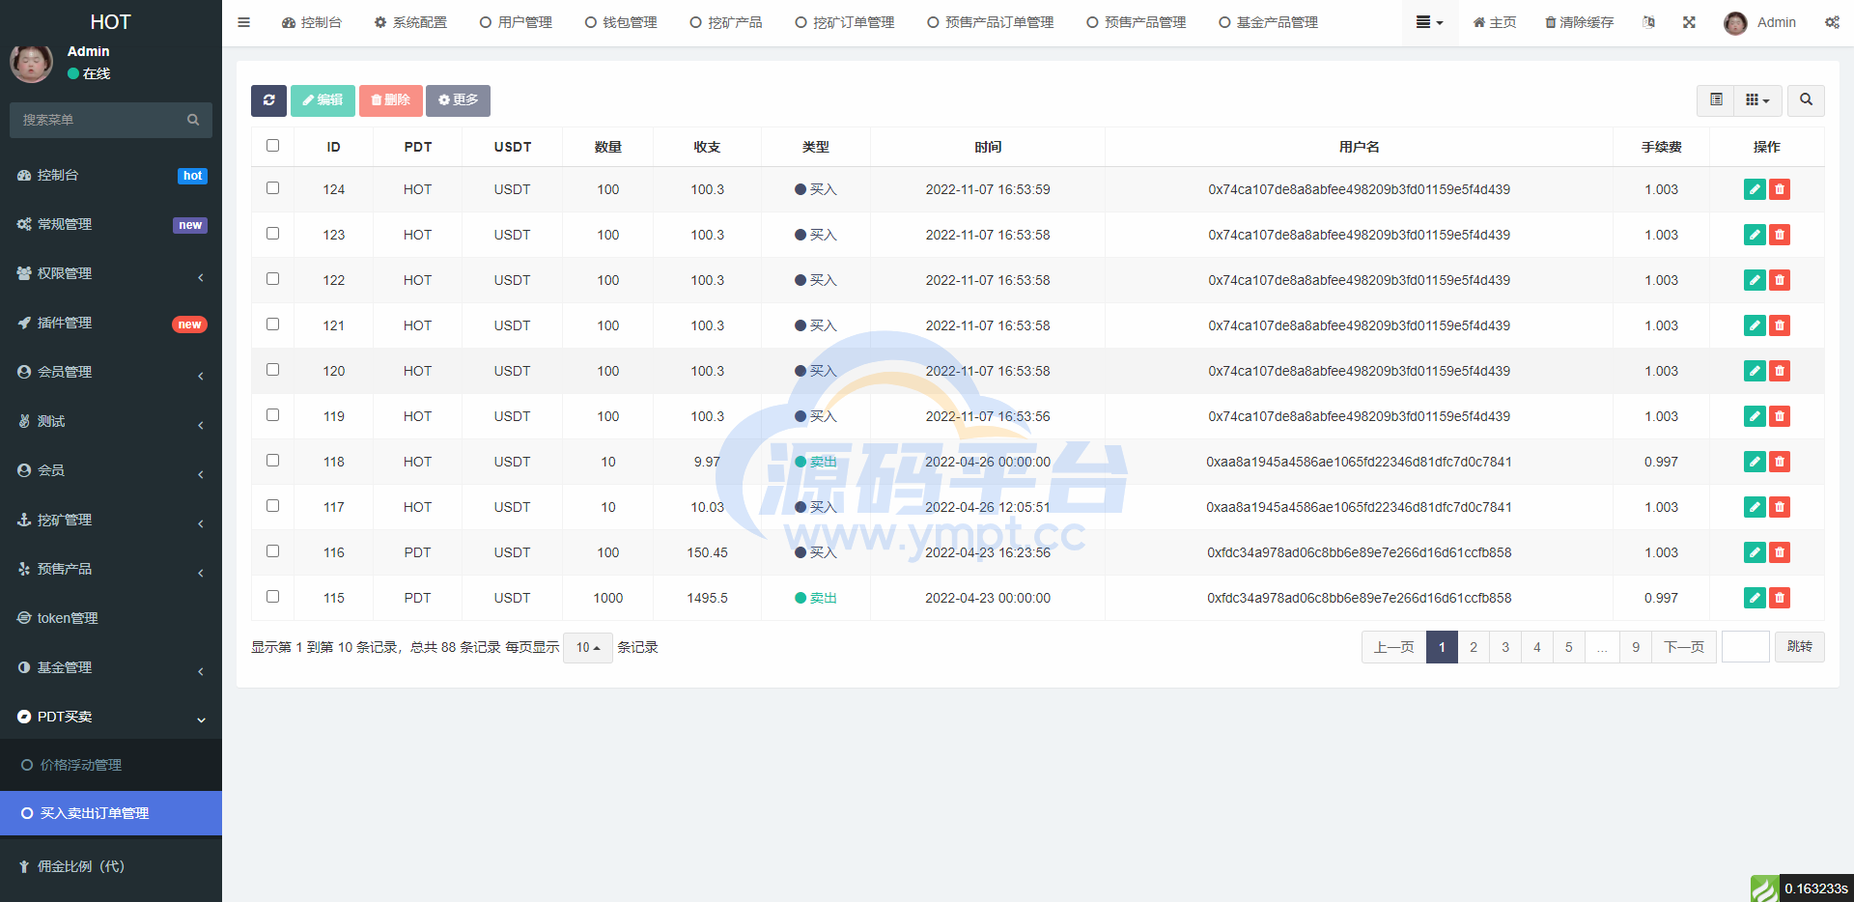Edit row 117 with the green pencil icon
The height and width of the screenshot is (902, 1854).
1755,507
